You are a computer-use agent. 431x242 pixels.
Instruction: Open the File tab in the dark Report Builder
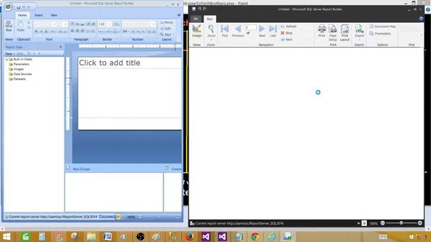(196, 19)
